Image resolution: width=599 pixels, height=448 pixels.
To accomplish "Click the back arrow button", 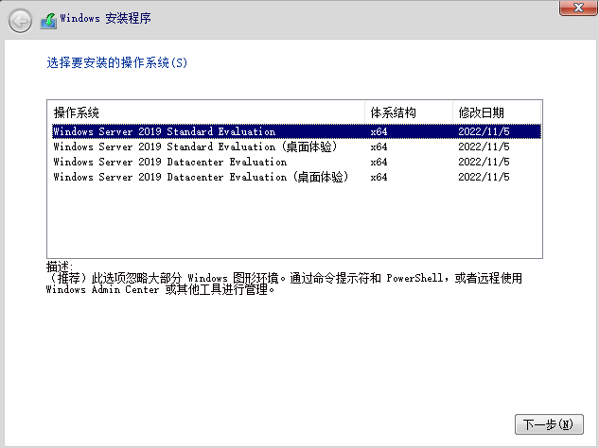I will 20,21.
